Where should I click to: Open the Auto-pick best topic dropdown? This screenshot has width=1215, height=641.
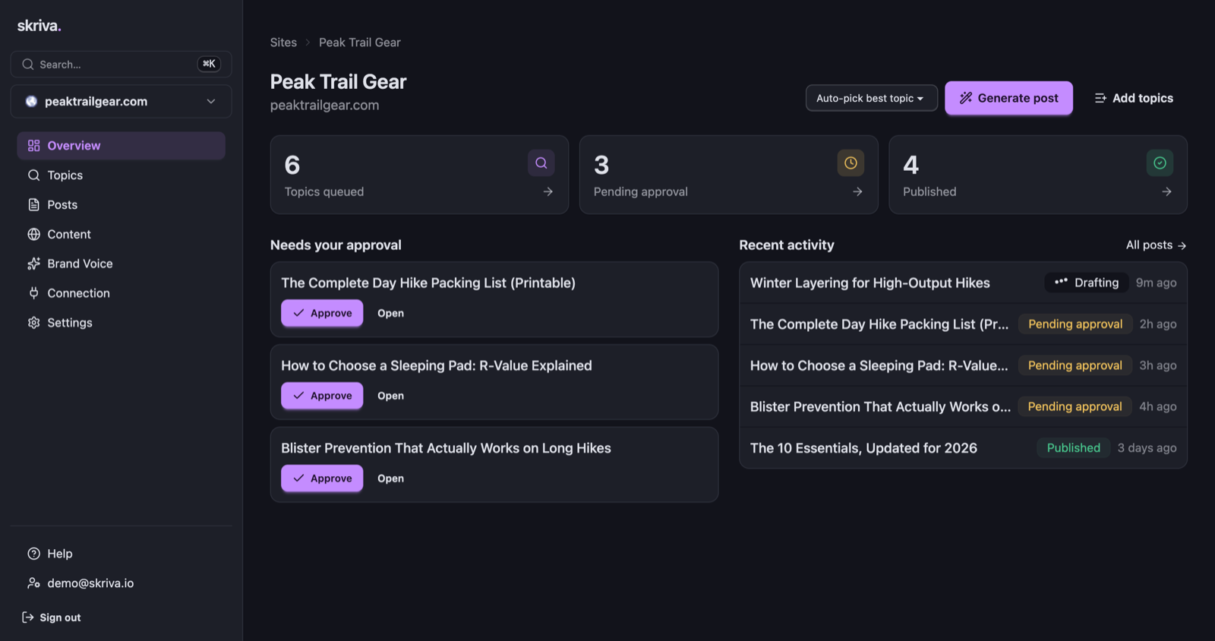(871, 98)
